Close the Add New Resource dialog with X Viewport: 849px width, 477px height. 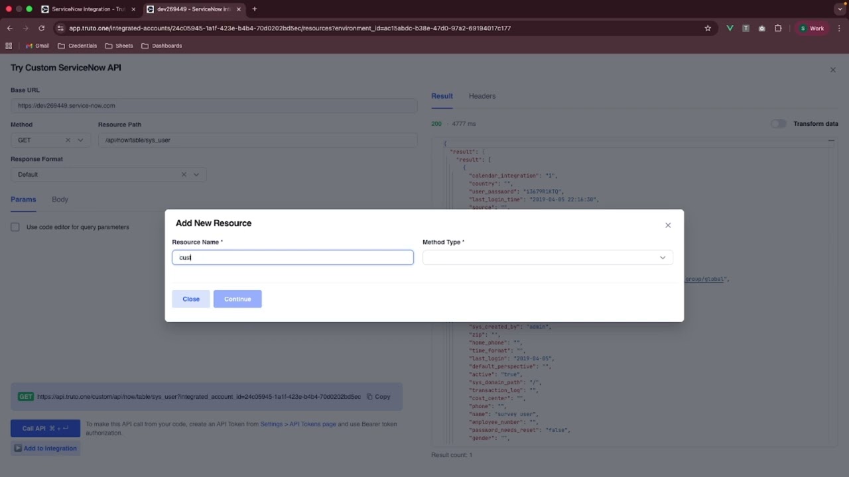[668, 225]
